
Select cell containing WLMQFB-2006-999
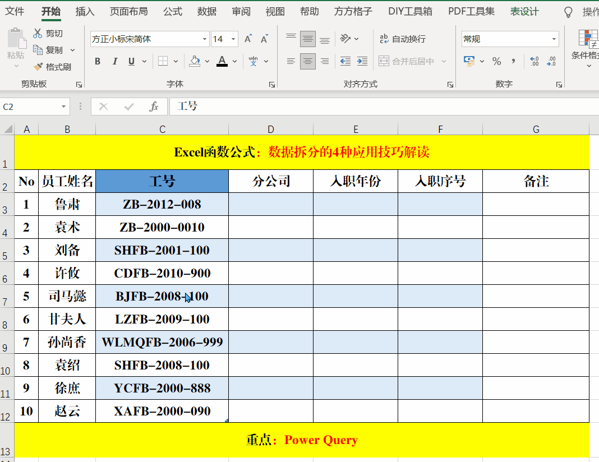[x=162, y=342]
